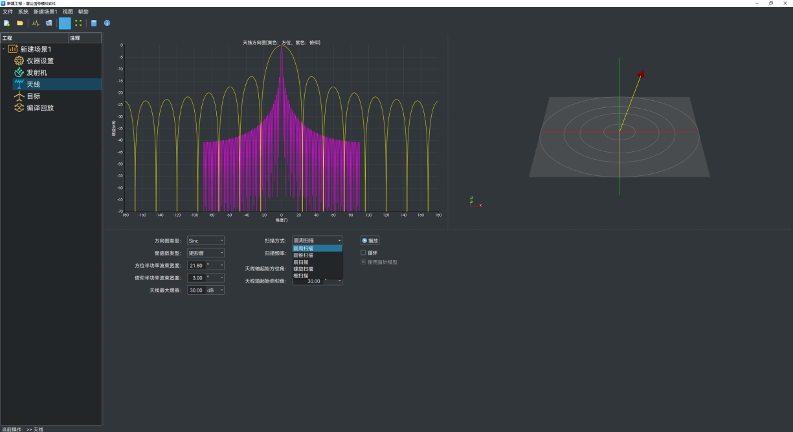The height and width of the screenshot is (432, 793).
Task: Open the 方向图类型 Sinc dropdown
Action: click(x=206, y=241)
